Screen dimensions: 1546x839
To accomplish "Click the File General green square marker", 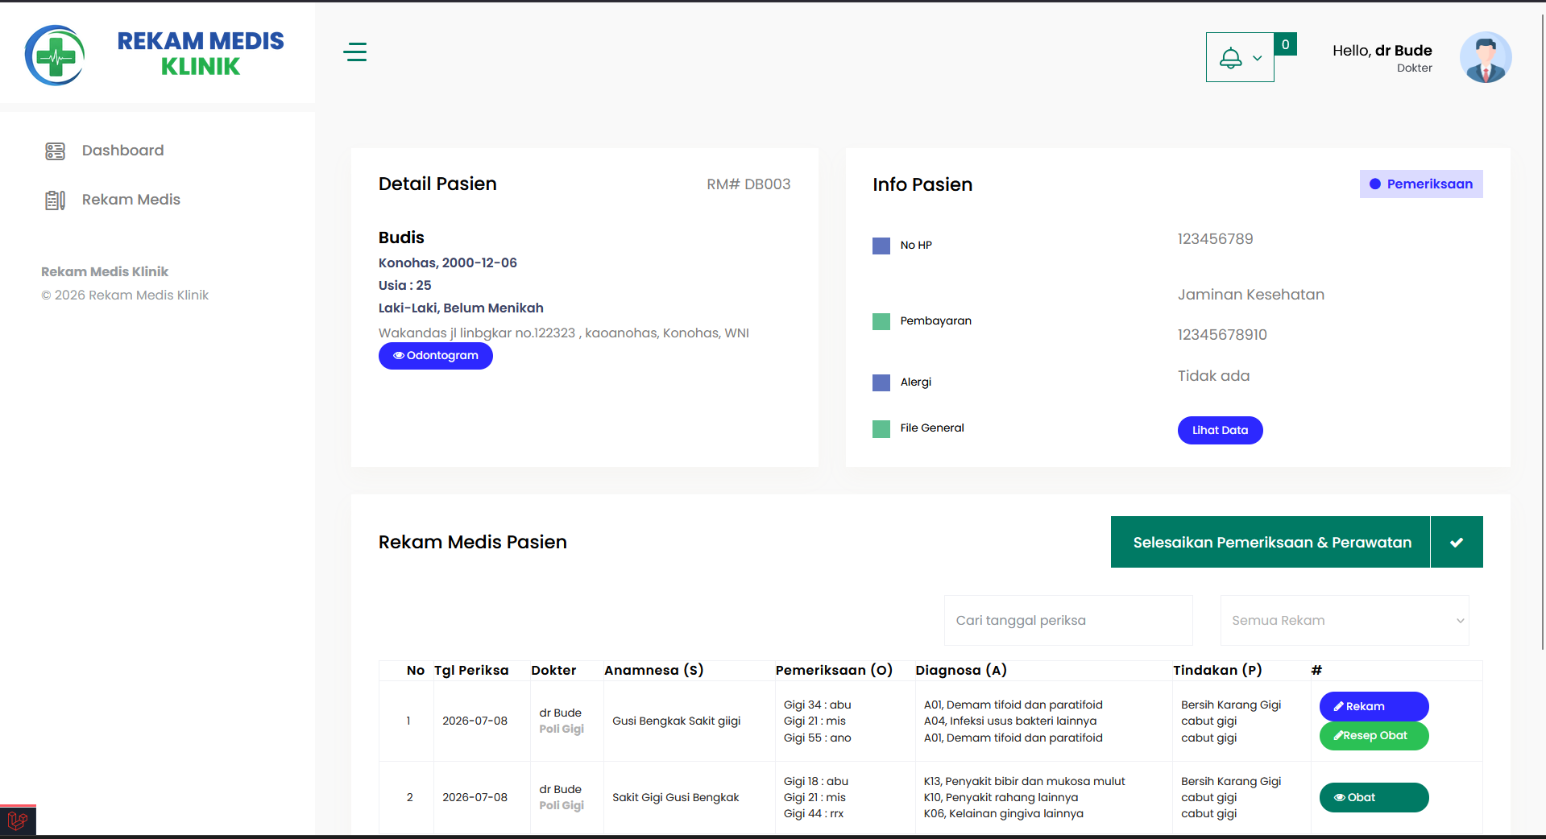I will pyautogui.click(x=881, y=428).
